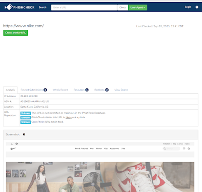Open the Whois Record tab
The image size is (202, 192).
click(x=61, y=90)
